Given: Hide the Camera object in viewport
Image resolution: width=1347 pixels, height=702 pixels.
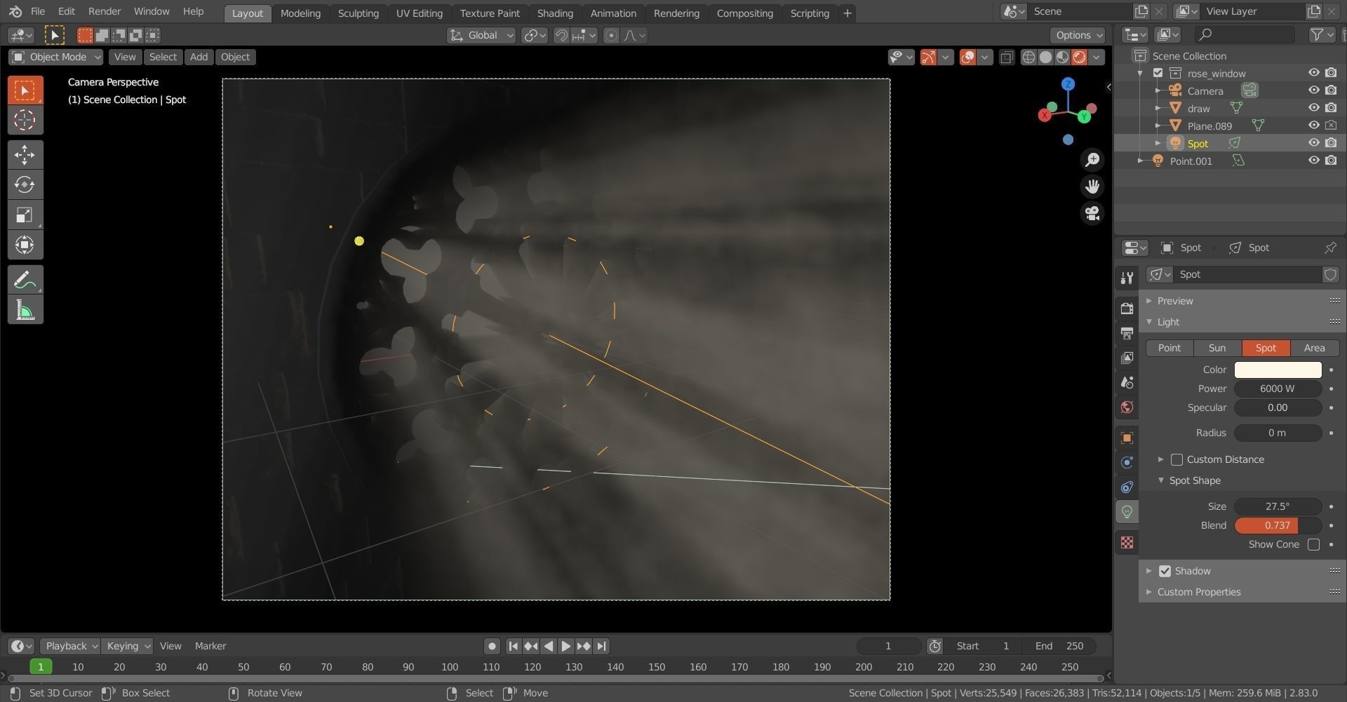Looking at the screenshot, I should coord(1313,90).
